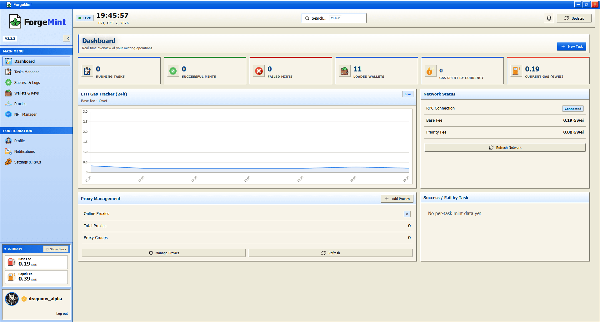Go to Success & Logs page
The image size is (600, 322).
pos(36,82)
